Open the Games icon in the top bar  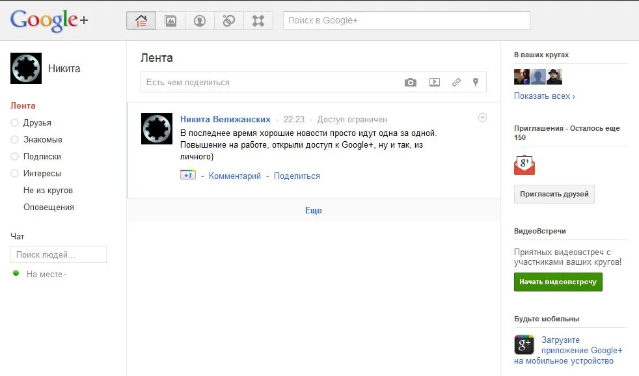pos(258,20)
